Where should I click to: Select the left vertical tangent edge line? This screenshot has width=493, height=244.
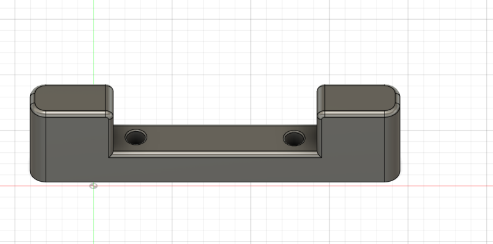pyautogui.click(x=46, y=148)
